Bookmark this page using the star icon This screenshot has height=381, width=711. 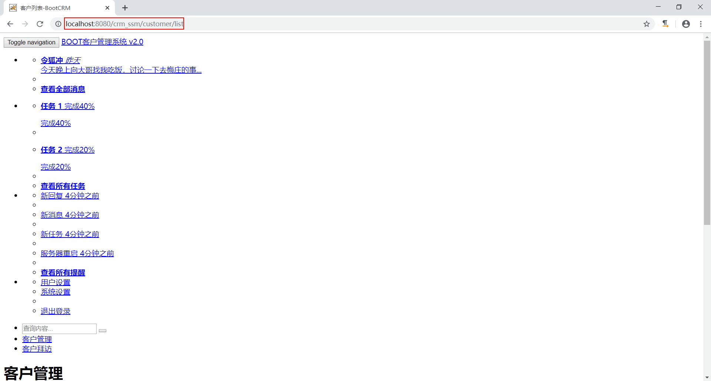[647, 24]
